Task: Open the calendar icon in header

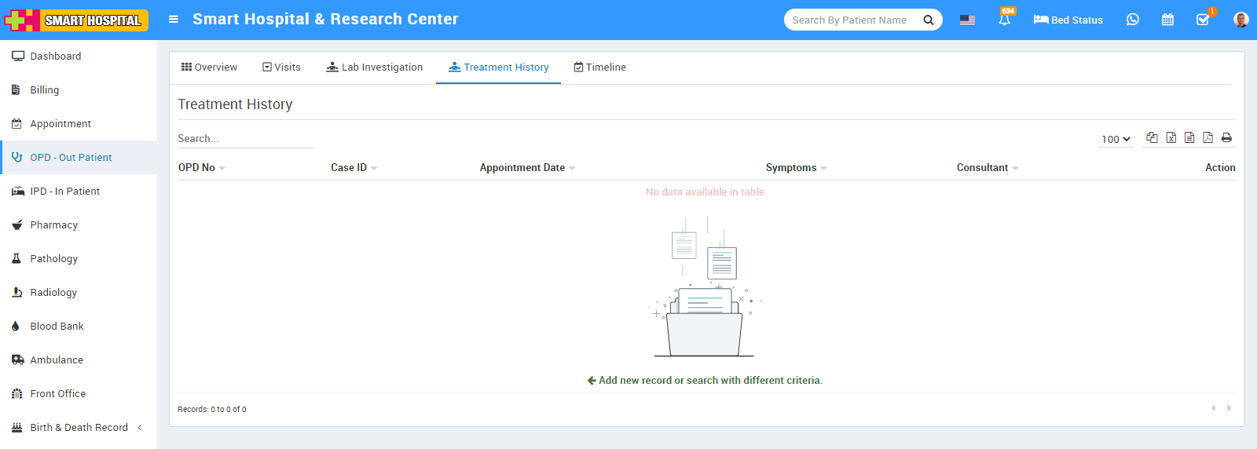Action: click(1168, 20)
